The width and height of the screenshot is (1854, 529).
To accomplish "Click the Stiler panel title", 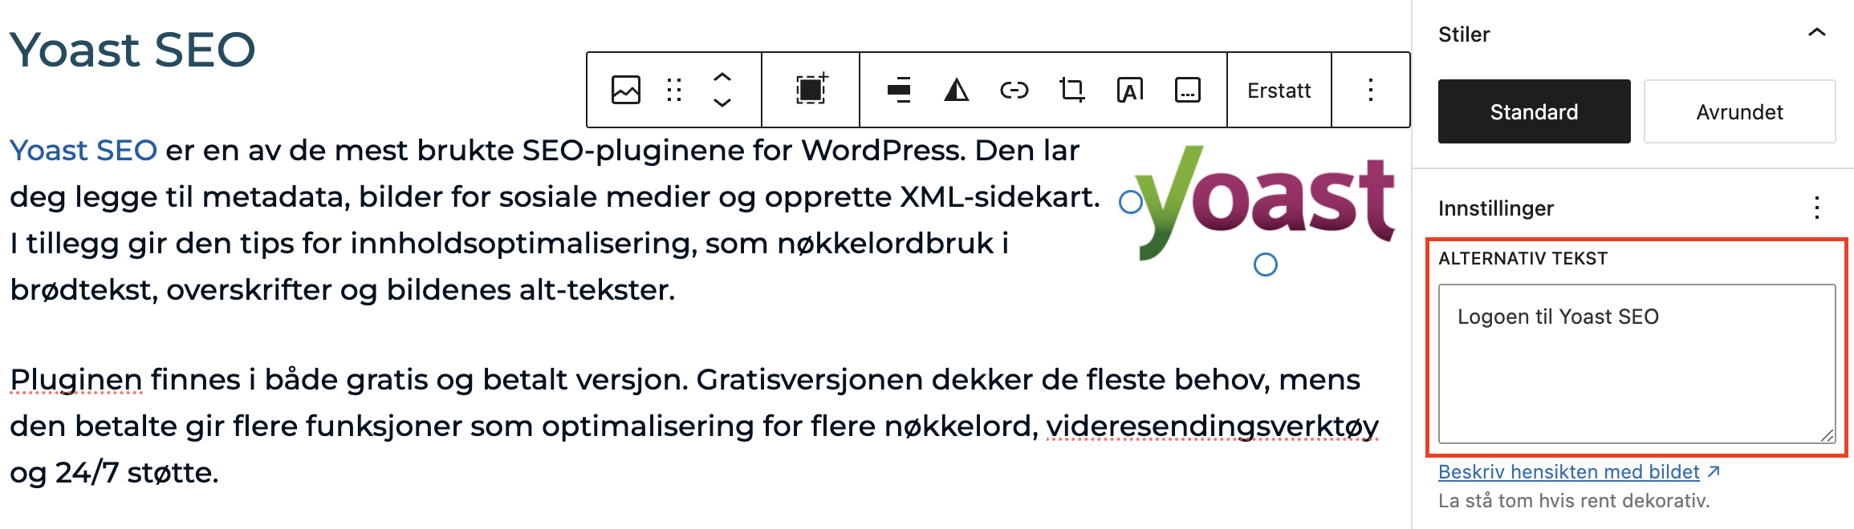I will 1464,34.
